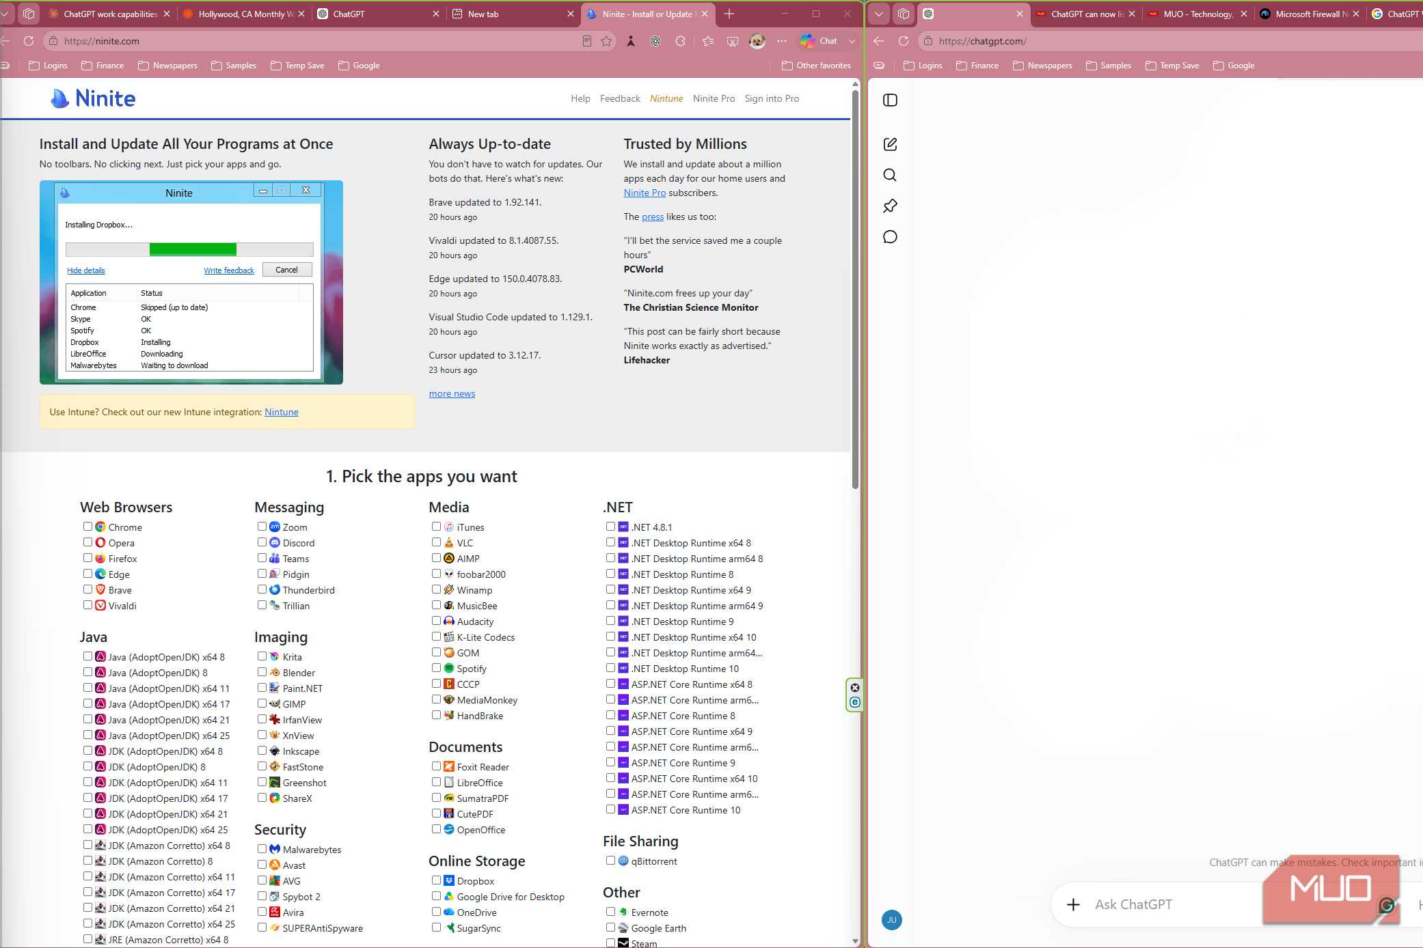Start a new chat with pencil icon
The height and width of the screenshot is (948, 1423).
890,144
